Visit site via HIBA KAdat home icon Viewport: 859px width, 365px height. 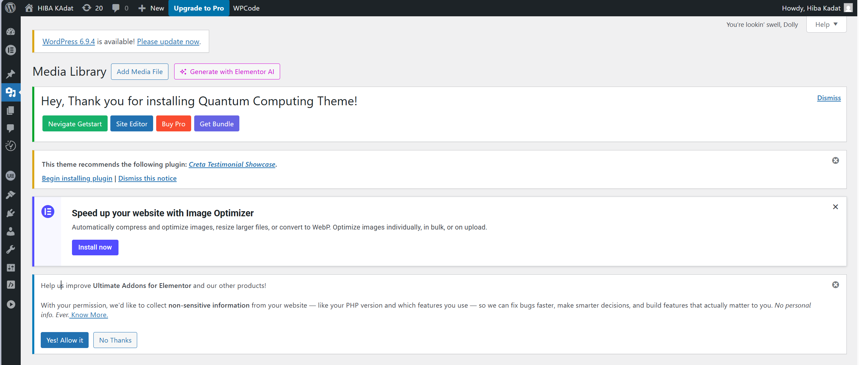pyautogui.click(x=49, y=8)
